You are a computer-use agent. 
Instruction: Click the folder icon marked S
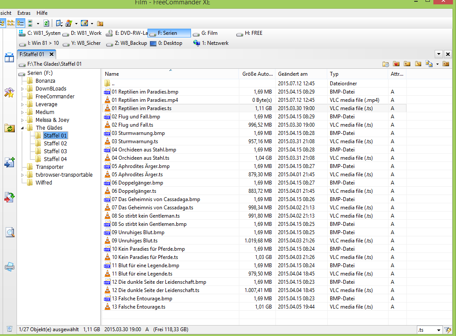(100, 23)
